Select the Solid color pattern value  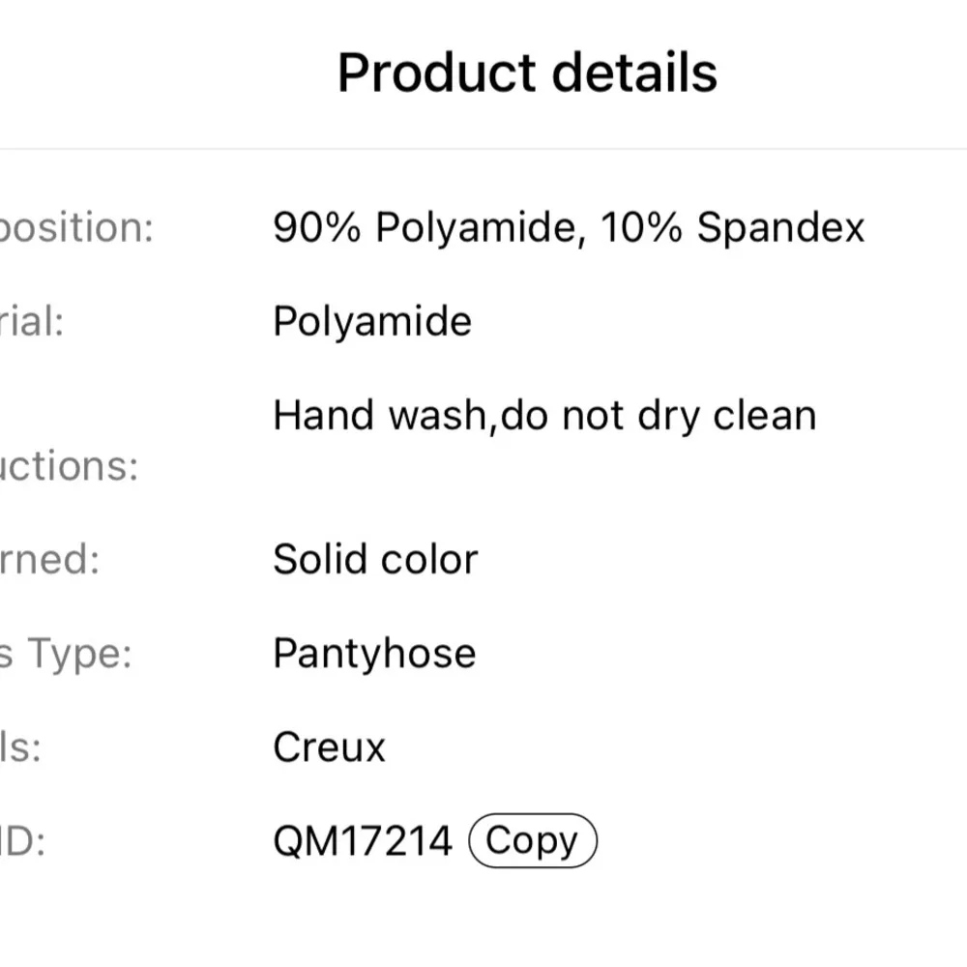[x=375, y=560]
